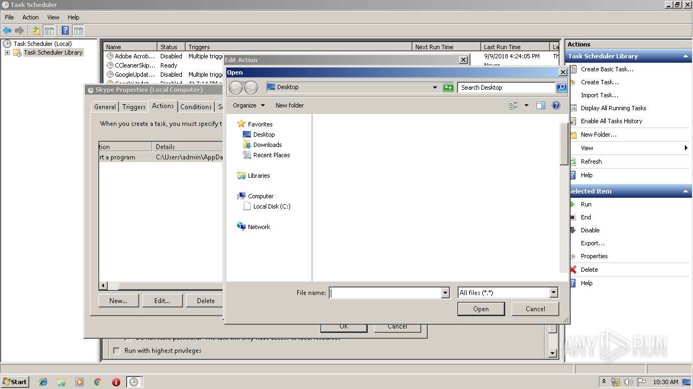693x389 pixels.
Task: Open the View menu
Action: click(53, 17)
